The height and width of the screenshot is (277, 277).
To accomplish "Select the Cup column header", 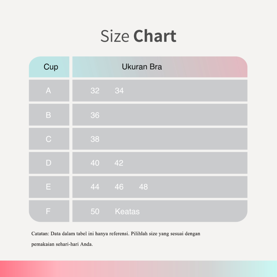I will [51, 67].
